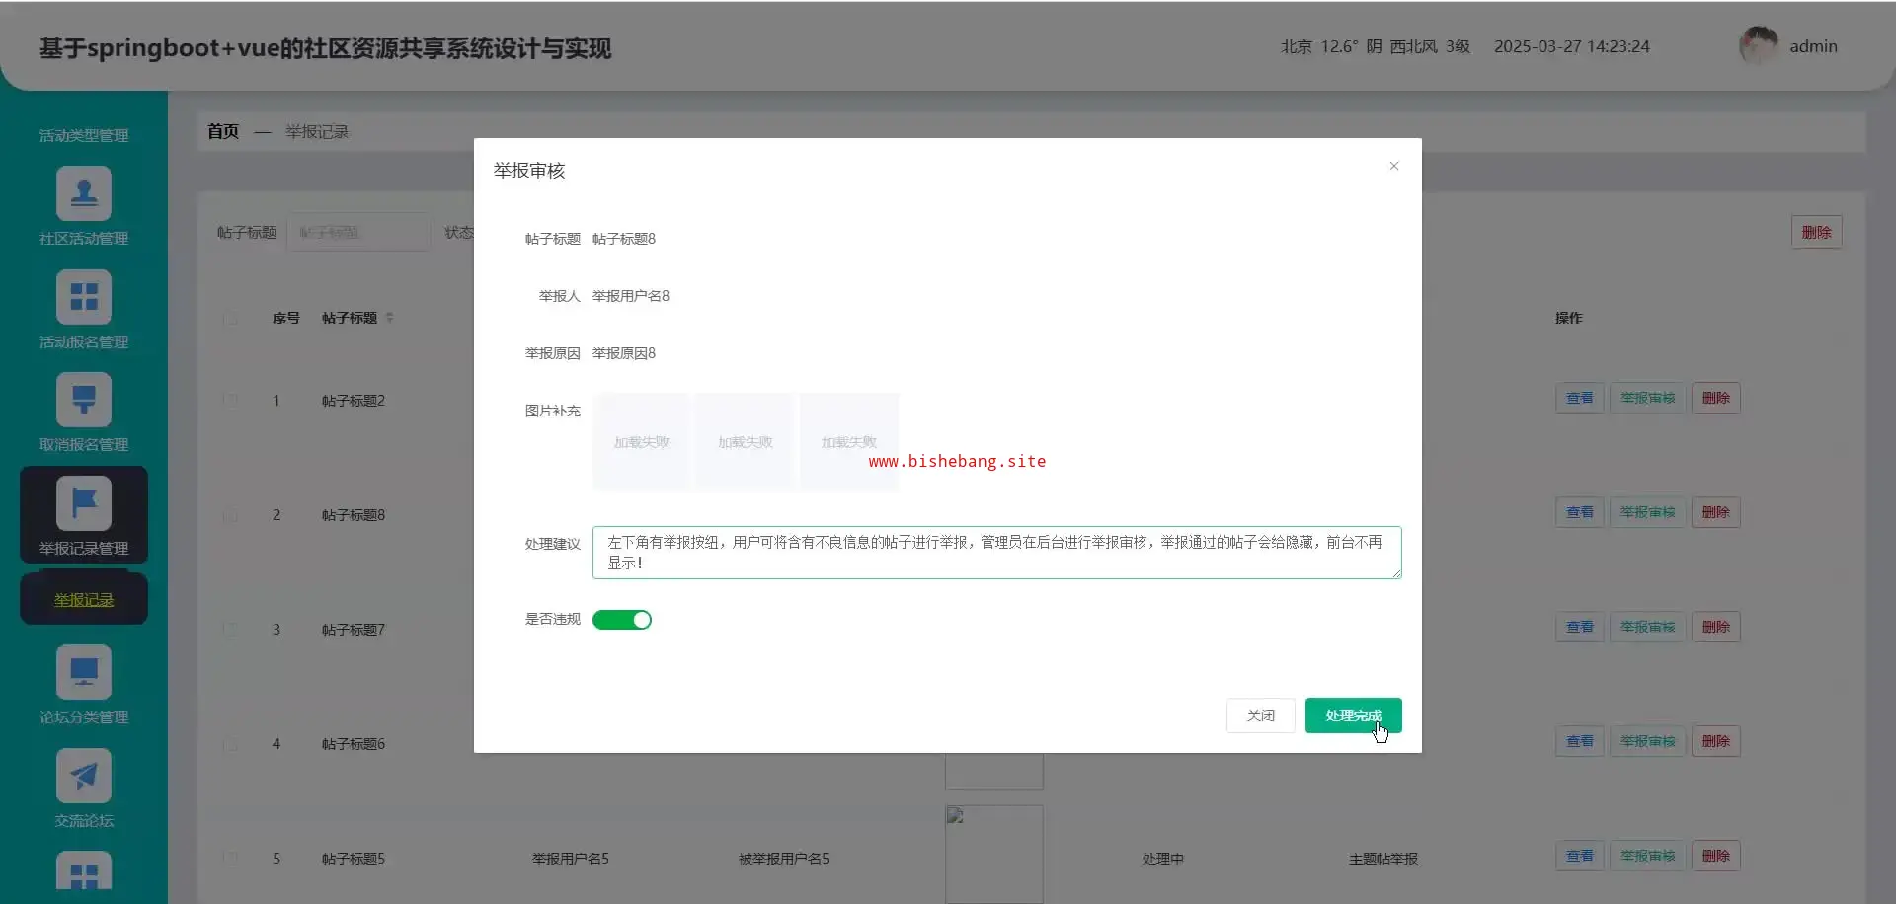Open first 加载失败 image in 图片补充
Screen dimensions: 1896x904
click(642, 442)
